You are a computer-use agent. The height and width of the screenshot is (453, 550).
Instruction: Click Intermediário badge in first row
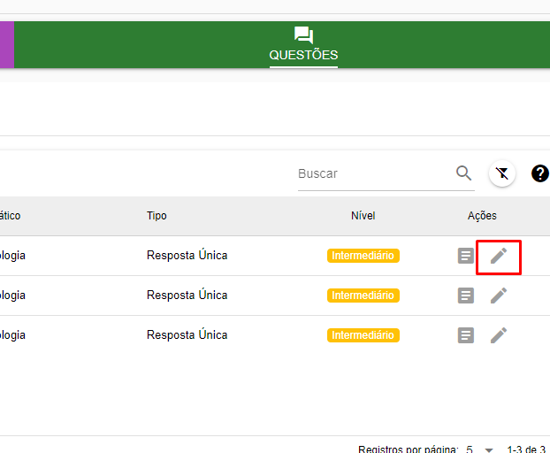point(363,256)
